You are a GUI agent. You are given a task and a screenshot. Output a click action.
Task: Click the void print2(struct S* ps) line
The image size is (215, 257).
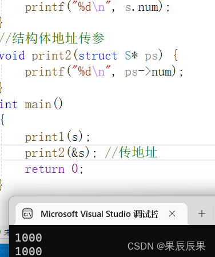click(x=89, y=56)
